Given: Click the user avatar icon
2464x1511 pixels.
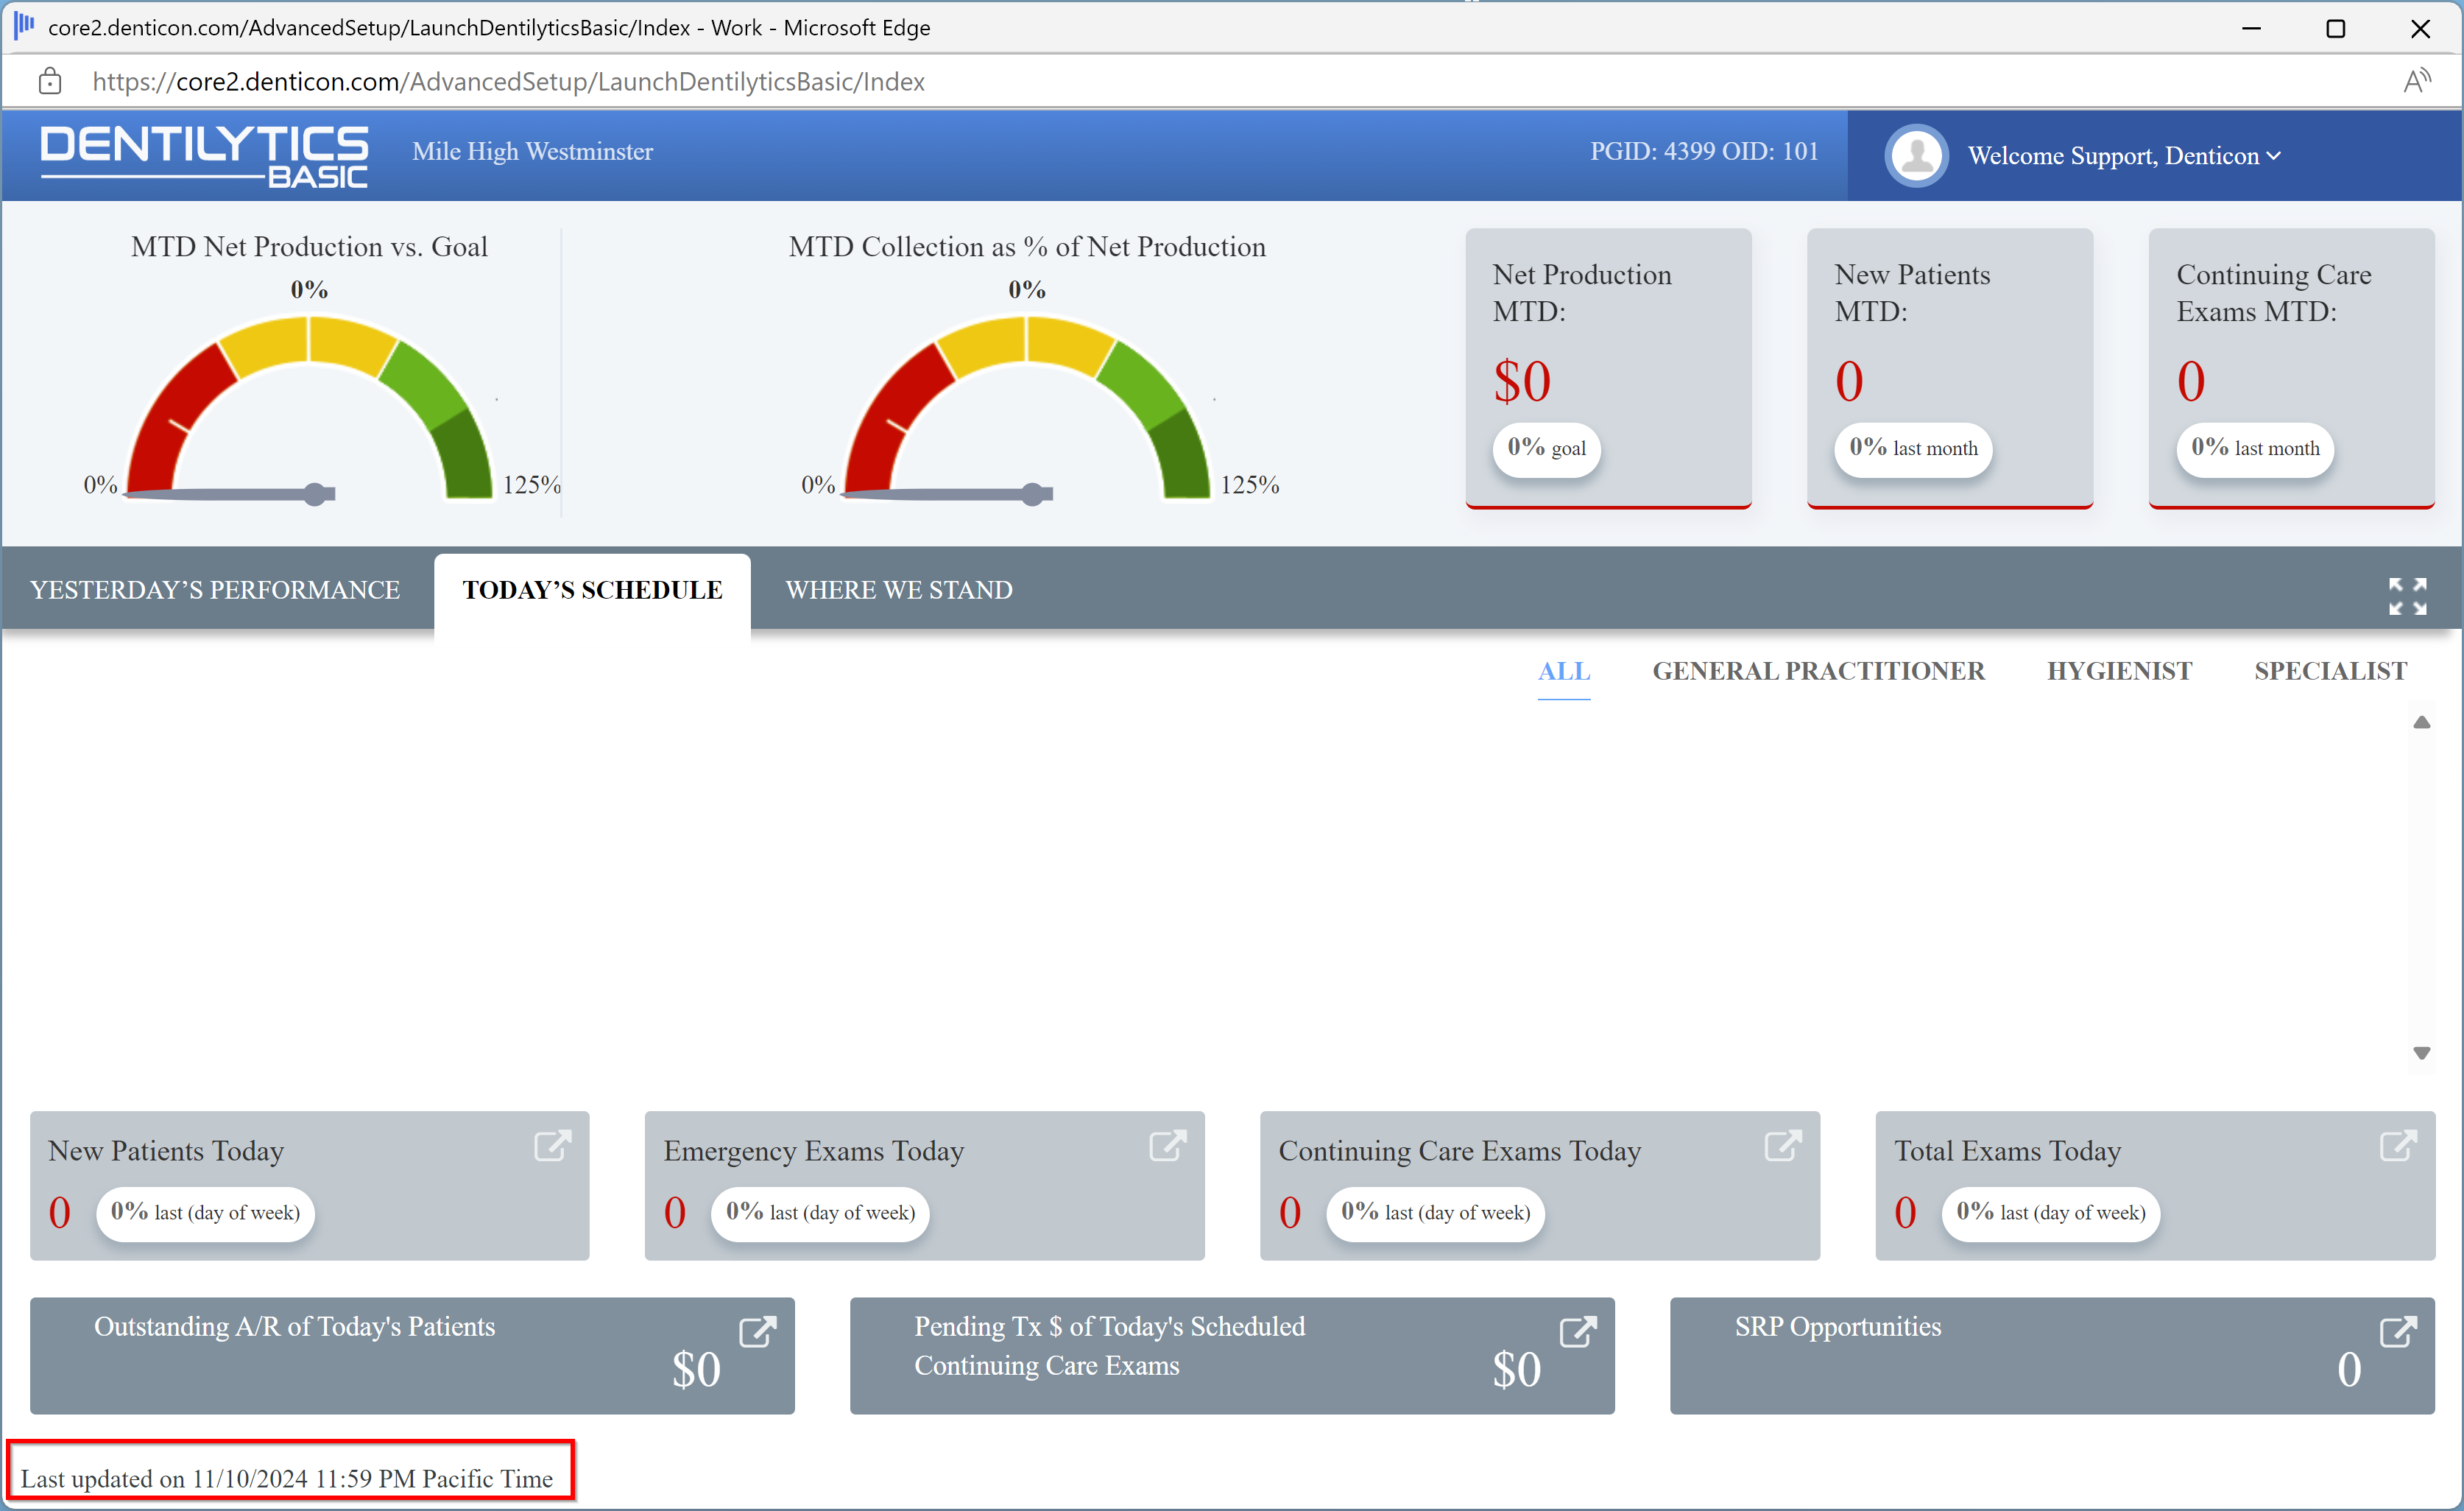Looking at the screenshot, I should pos(1916,156).
